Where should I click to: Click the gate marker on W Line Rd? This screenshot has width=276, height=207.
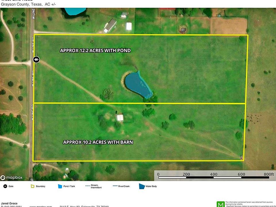pos(36,60)
